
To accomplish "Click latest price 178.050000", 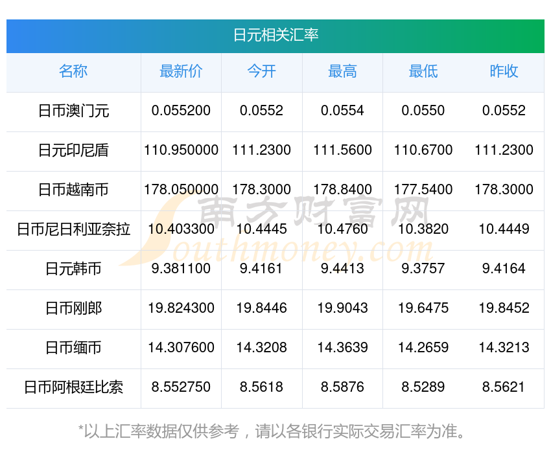I will (181, 190).
